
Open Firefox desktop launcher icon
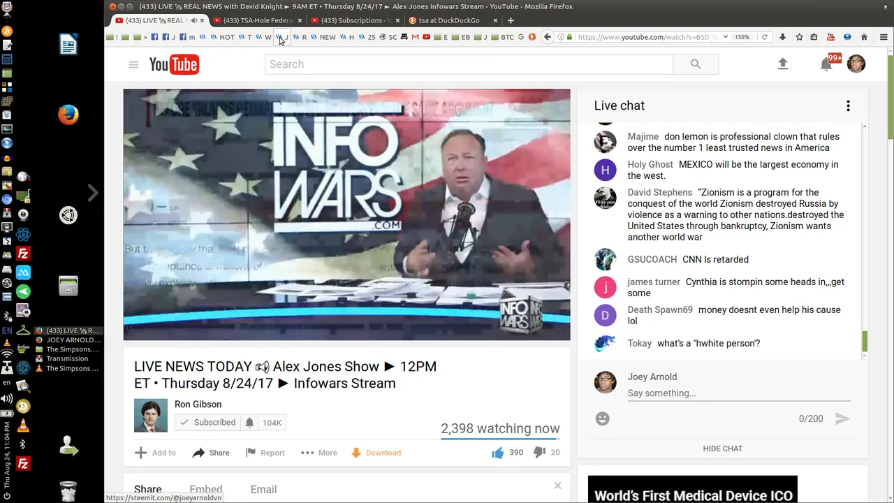pyautogui.click(x=68, y=115)
